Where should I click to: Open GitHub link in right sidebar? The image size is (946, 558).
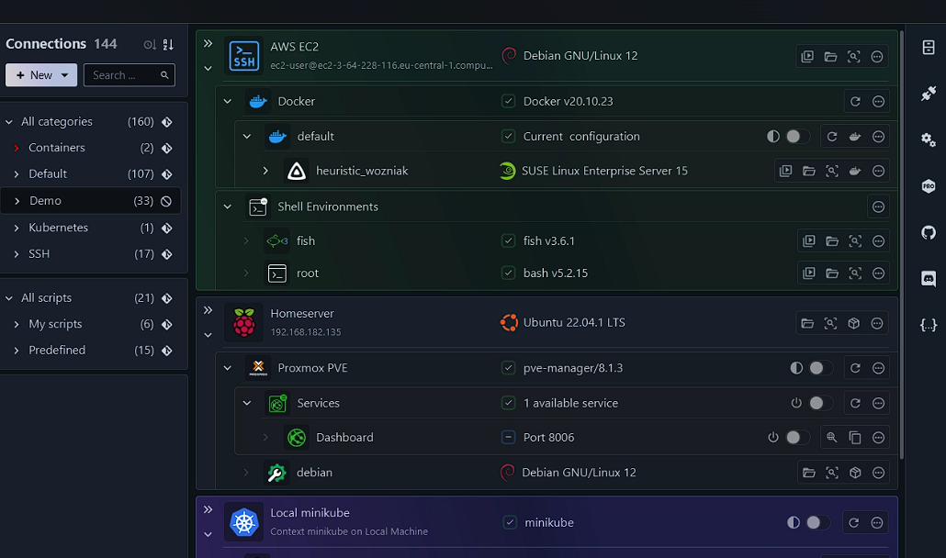pyautogui.click(x=929, y=232)
